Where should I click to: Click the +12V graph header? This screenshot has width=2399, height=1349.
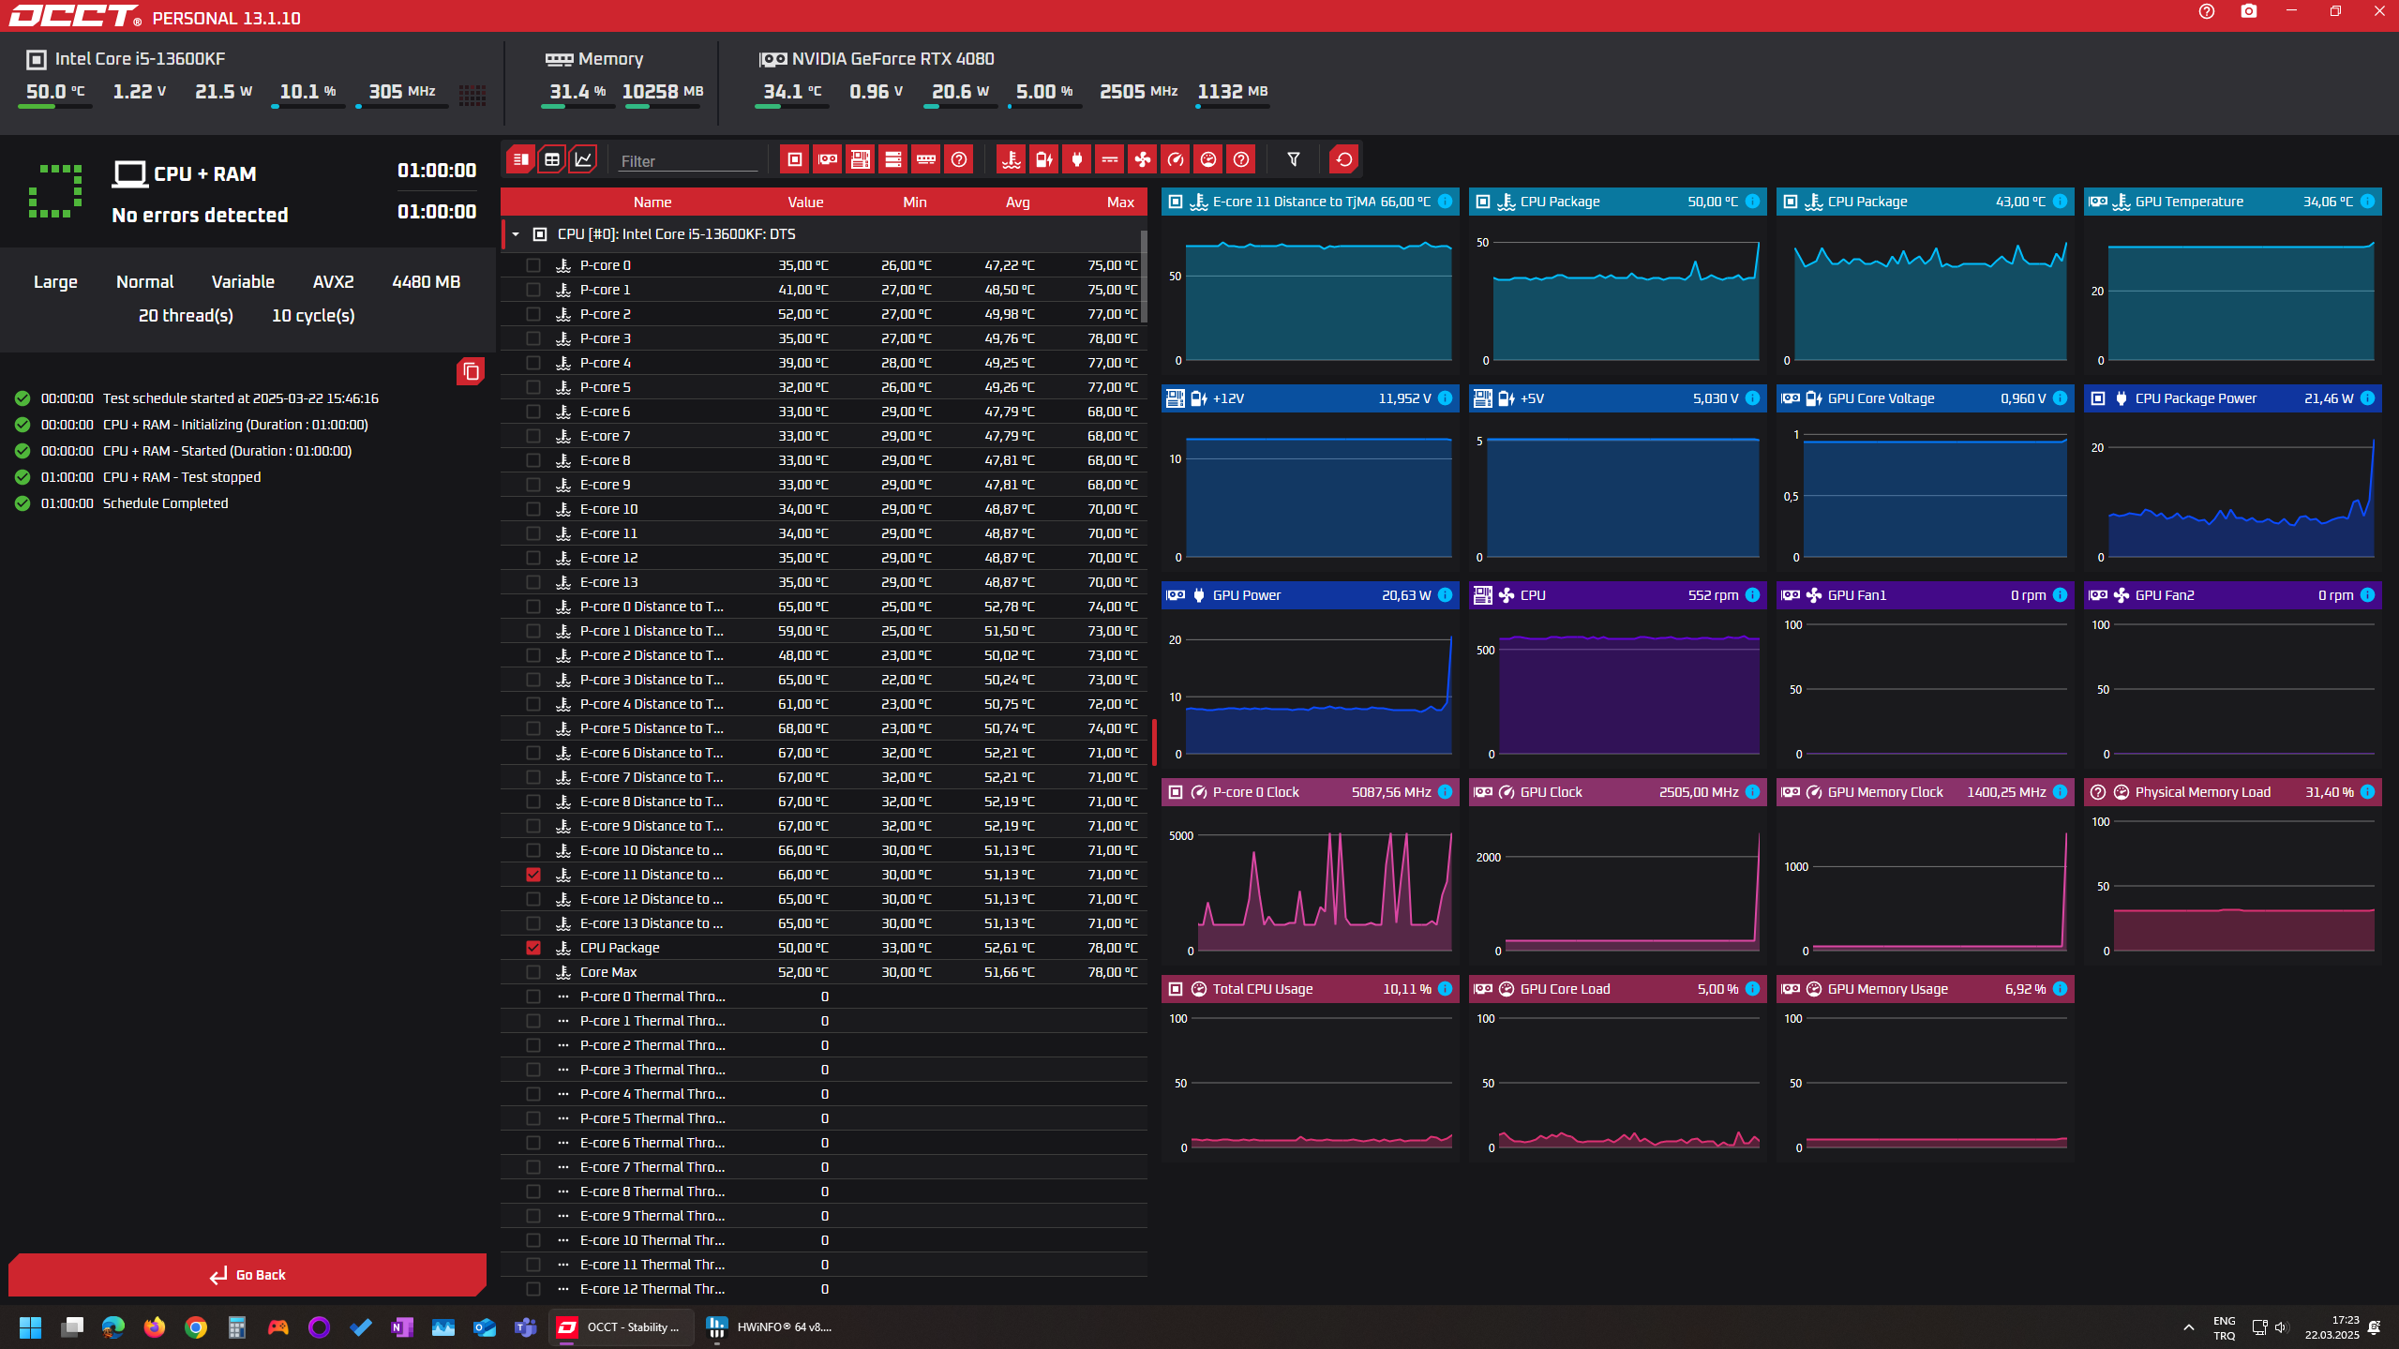point(1310,398)
